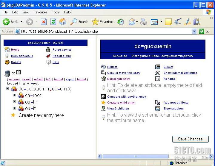The image size is (215, 166).
Task: Expand the cn=root tree node
Action: pos(14,95)
